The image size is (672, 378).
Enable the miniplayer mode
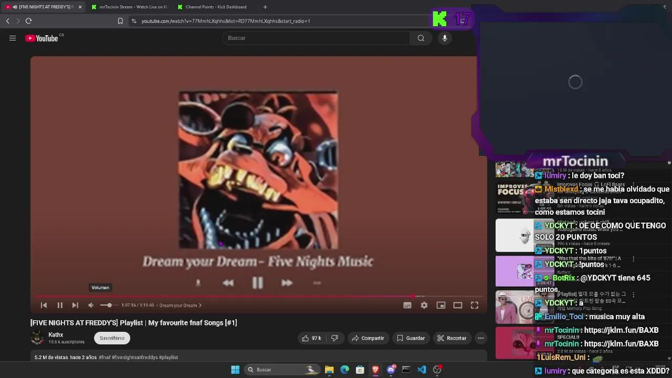(x=441, y=305)
